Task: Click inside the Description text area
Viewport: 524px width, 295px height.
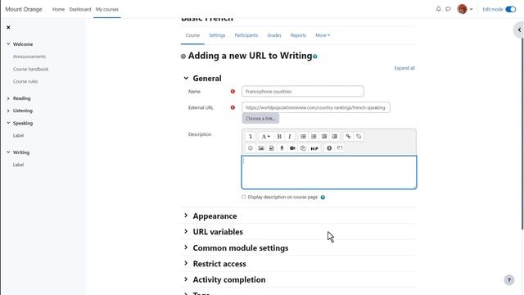Action: click(329, 172)
